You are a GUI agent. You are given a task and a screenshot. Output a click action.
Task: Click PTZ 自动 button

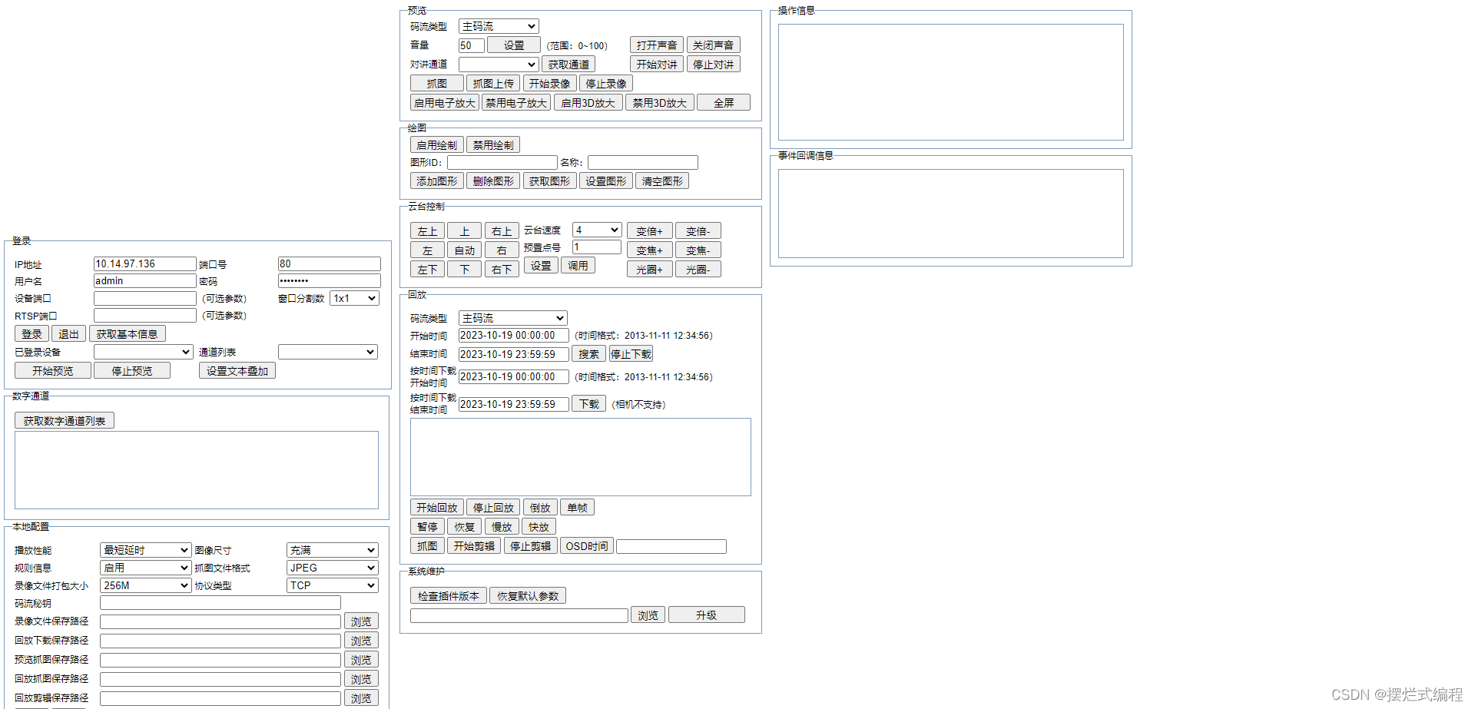click(465, 250)
